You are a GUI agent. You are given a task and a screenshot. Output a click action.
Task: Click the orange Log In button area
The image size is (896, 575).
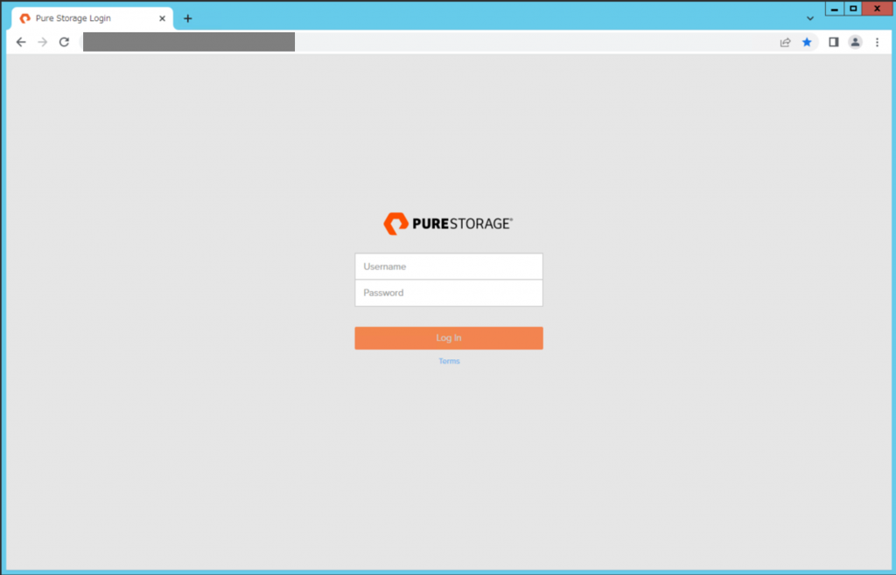[x=448, y=337]
